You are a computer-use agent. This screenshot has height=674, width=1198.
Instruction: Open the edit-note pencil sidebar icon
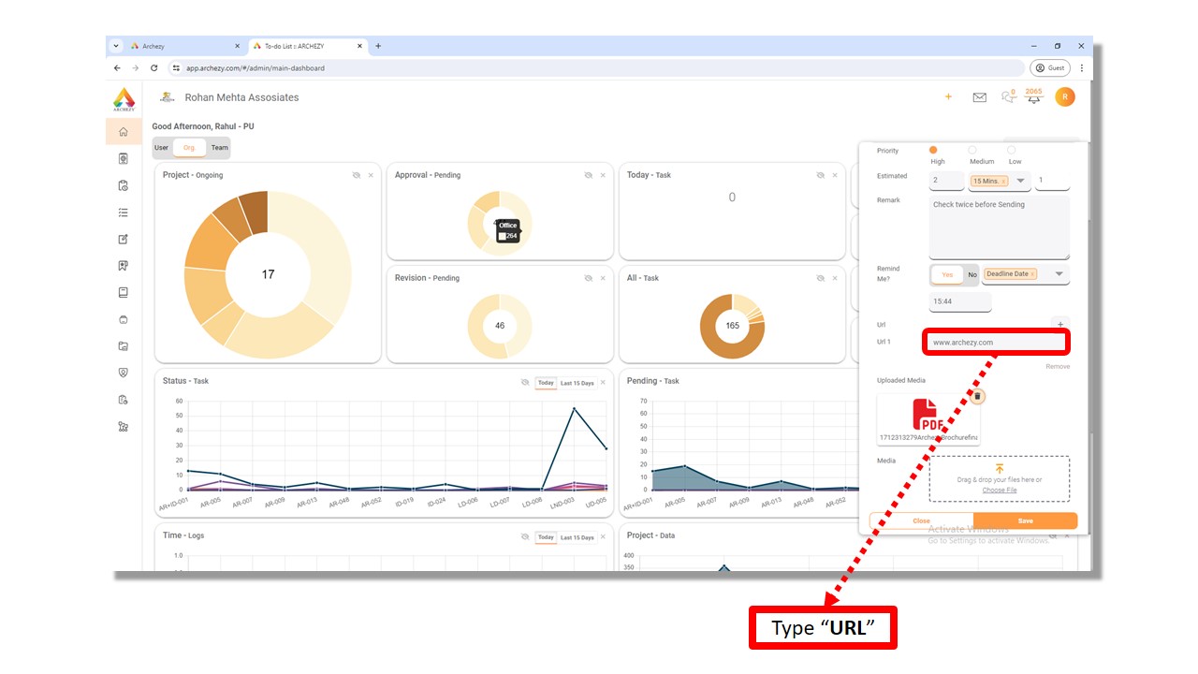pyautogui.click(x=124, y=239)
